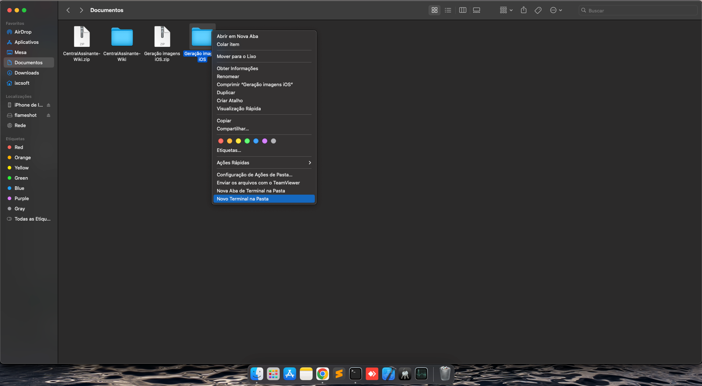The height and width of the screenshot is (386, 702).
Task: Apply green tag dot in context menu
Action: pos(247,141)
